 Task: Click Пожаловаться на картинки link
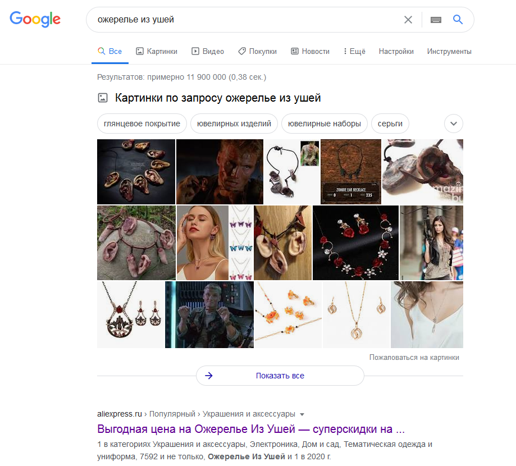point(414,358)
